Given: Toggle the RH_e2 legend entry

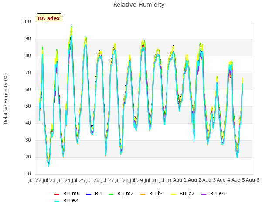Looking at the screenshot, I should pyautogui.click(x=66, y=200).
